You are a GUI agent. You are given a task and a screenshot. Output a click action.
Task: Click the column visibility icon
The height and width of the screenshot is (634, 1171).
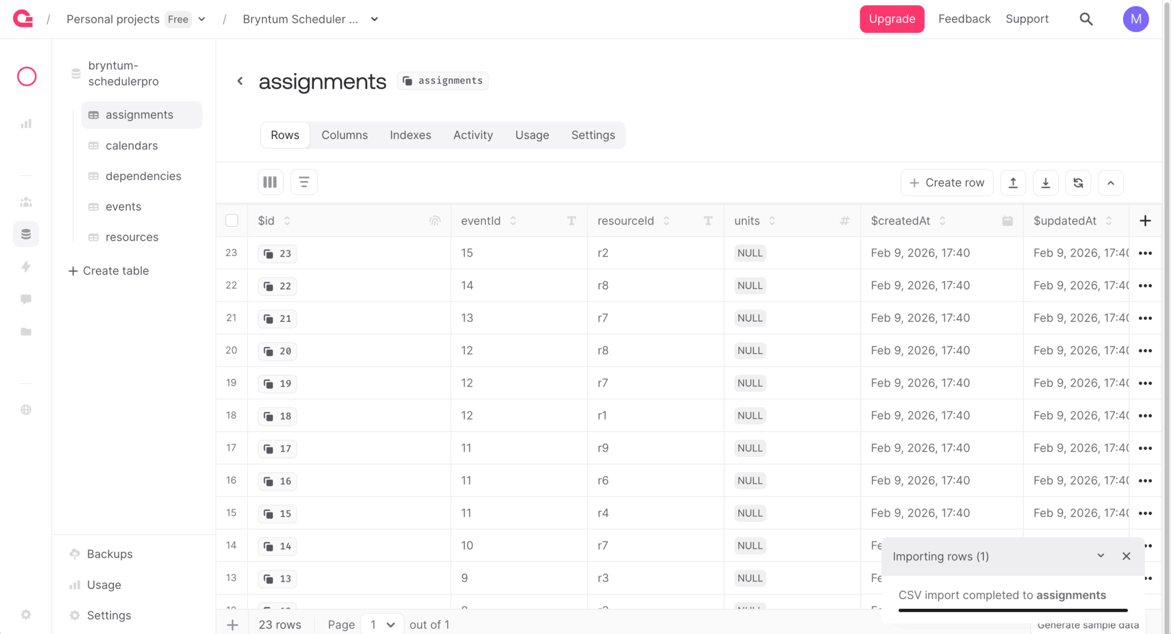click(270, 182)
